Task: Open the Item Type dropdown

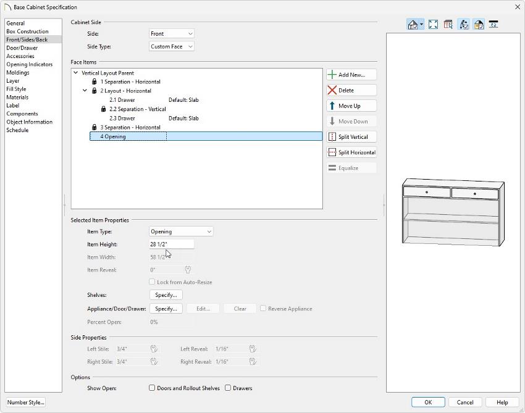Action: pos(181,232)
